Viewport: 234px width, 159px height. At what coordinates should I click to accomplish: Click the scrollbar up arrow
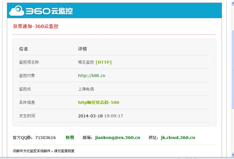pos(233,3)
